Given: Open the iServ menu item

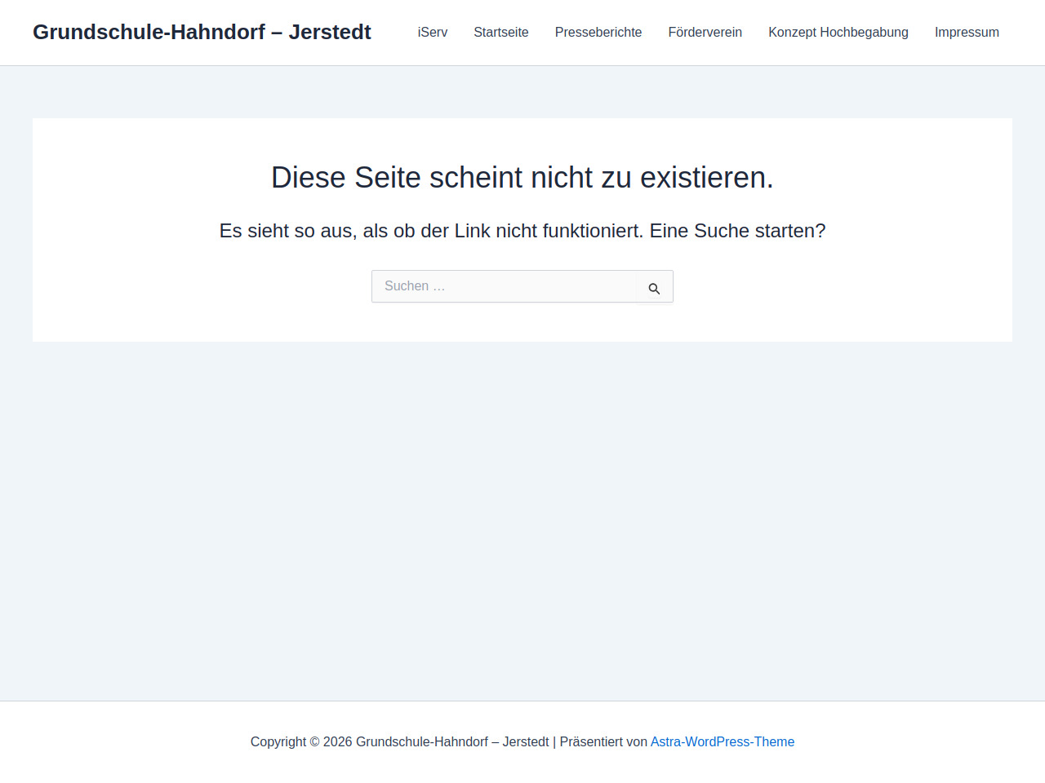Looking at the screenshot, I should click(x=432, y=33).
